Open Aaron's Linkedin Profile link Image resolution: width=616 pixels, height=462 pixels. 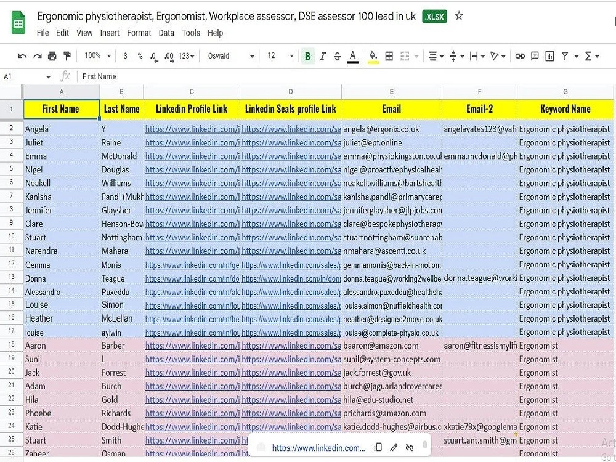coord(192,346)
